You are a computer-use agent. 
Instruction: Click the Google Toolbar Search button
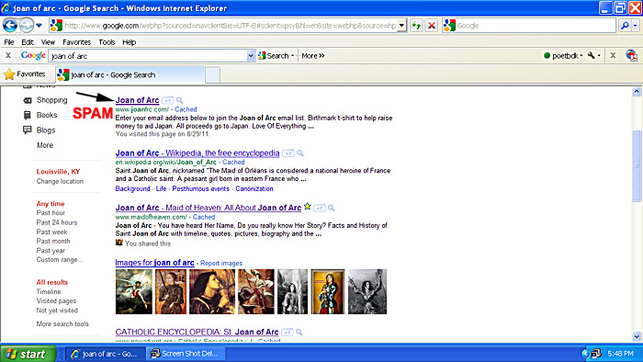pos(274,56)
